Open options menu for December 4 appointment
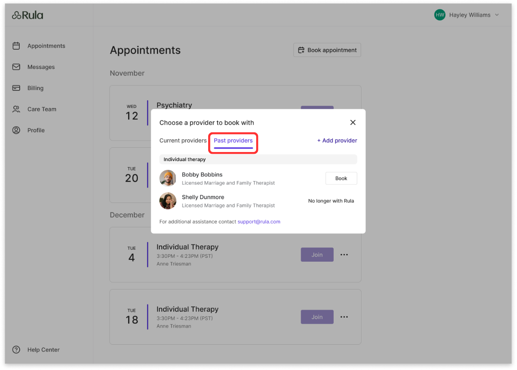 [344, 255]
